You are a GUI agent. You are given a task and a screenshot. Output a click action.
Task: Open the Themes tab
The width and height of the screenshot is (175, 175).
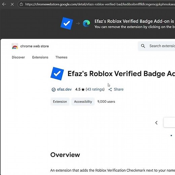[61, 57]
